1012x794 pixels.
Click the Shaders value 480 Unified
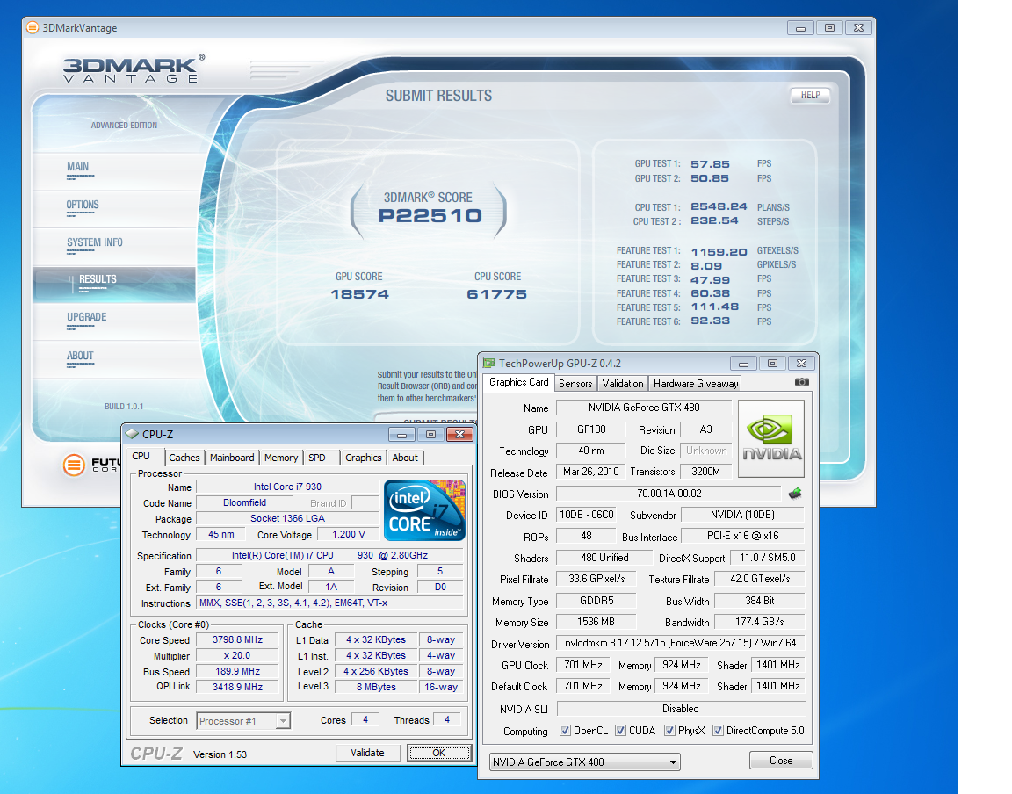click(604, 558)
